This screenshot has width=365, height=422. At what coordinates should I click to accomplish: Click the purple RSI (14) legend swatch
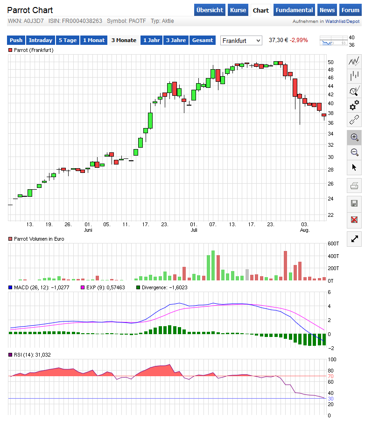10,355
